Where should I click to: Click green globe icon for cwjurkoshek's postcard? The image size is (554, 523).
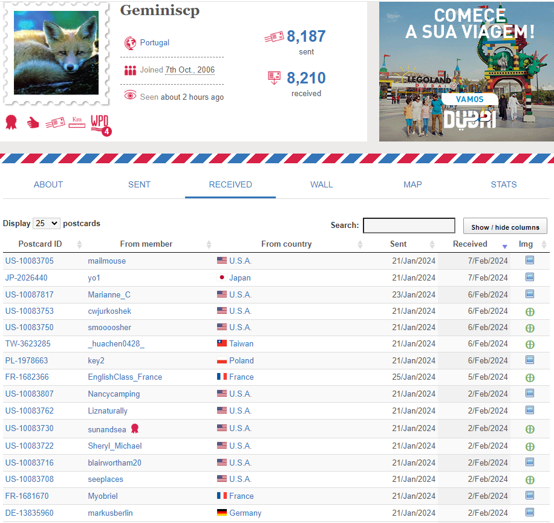click(x=529, y=311)
